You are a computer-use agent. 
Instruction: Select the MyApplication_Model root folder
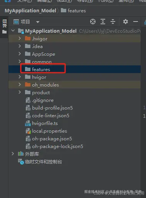pyautogui.click(x=74, y=31)
